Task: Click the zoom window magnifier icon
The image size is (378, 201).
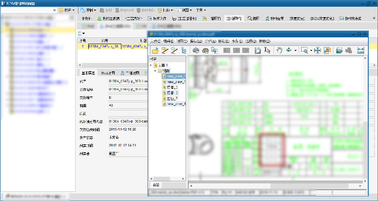Action: 304,50
